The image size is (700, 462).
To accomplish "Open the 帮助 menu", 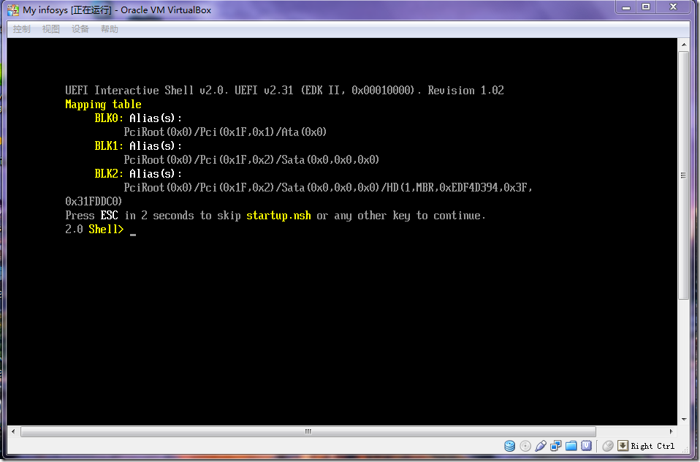I will coord(110,29).
